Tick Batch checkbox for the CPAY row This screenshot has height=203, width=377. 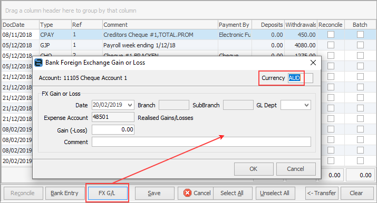click(360, 35)
